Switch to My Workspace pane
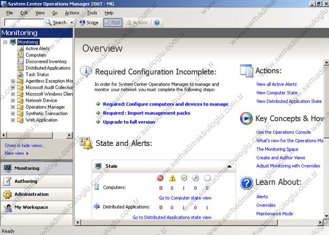The image size is (329, 235). pyautogui.click(x=36, y=207)
